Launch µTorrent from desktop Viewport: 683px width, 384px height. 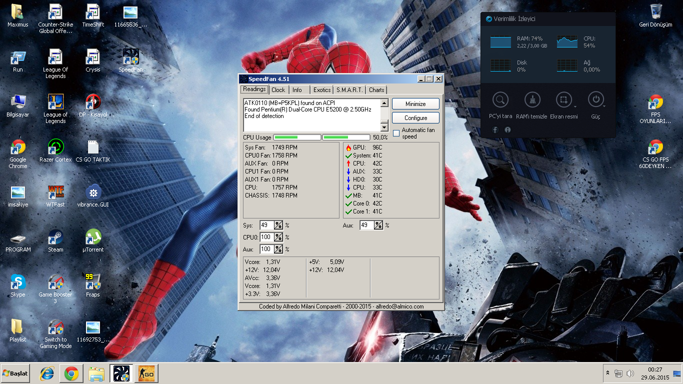(93, 237)
